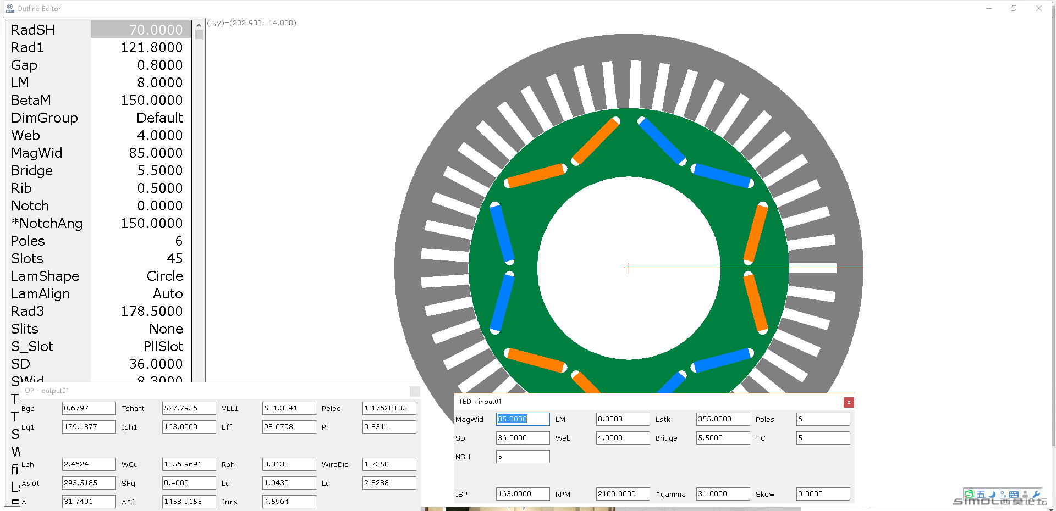Click the SFg output field
The image size is (1056, 511).
(x=189, y=483)
